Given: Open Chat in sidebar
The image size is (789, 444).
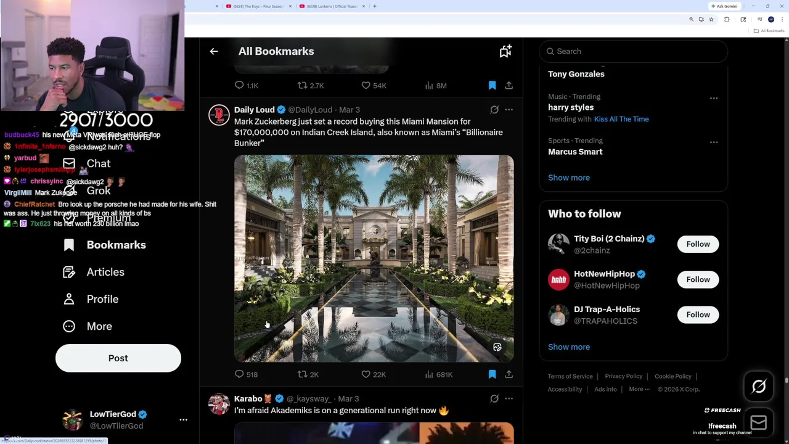Looking at the screenshot, I should pyautogui.click(x=88, y=163).
